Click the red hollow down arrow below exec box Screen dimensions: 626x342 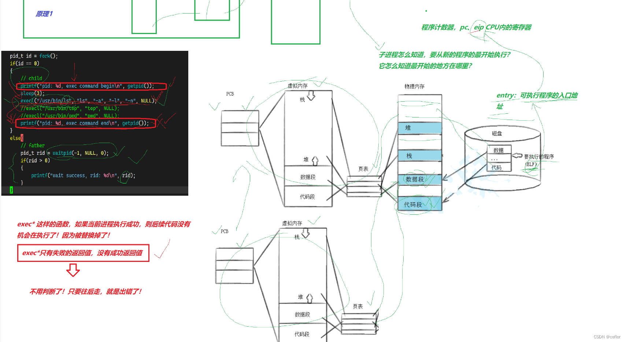click(x=73, y=270)
